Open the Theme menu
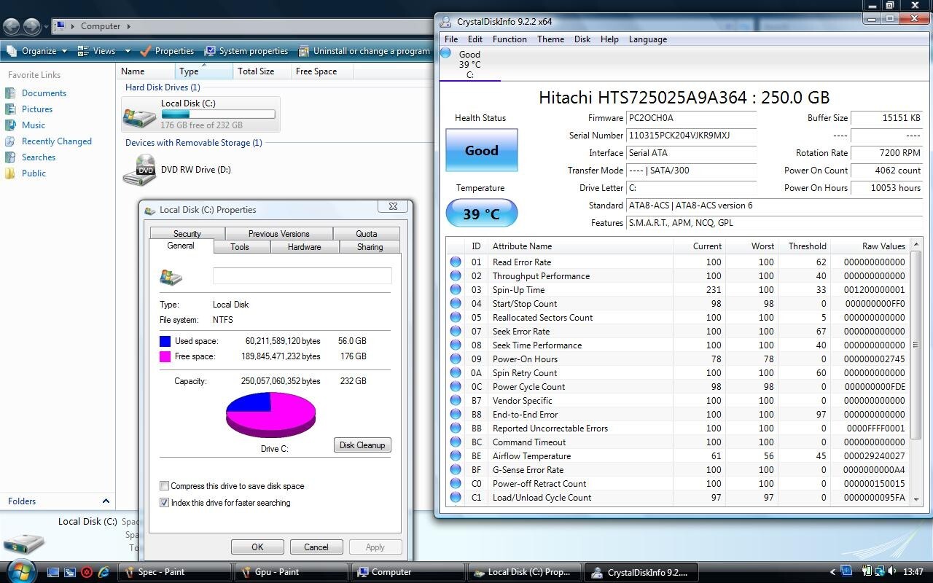 coord(550,39)
